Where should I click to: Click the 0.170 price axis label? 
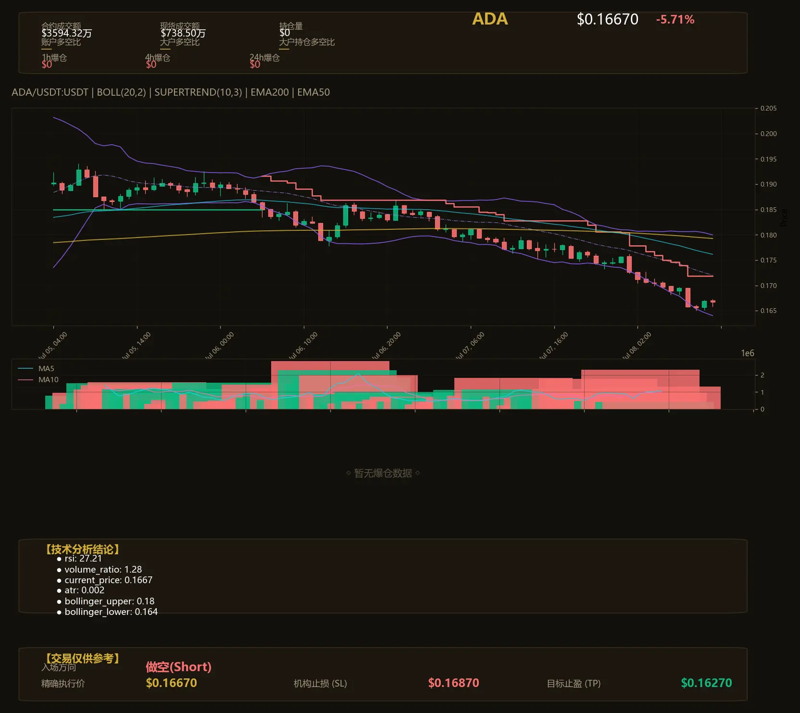pos(768,286)
